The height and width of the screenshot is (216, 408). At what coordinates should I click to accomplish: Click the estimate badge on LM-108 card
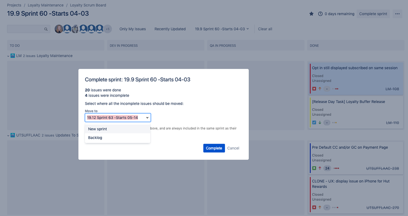tap(327, 89)
